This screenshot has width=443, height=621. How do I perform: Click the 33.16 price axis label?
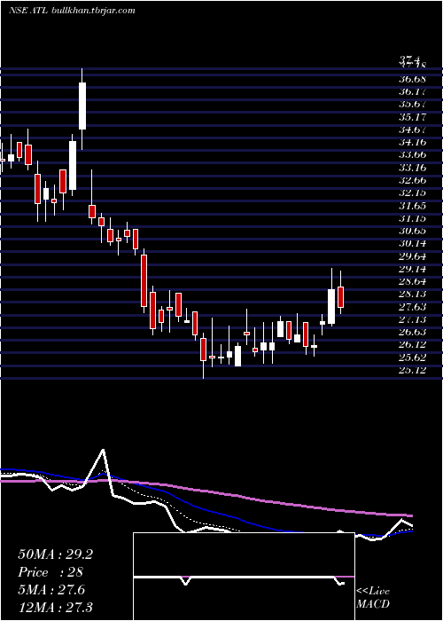click(x=412, y=168)
